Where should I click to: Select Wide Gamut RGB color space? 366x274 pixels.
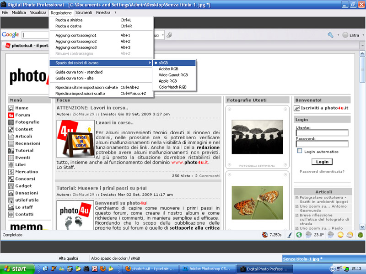click(174, 75)
